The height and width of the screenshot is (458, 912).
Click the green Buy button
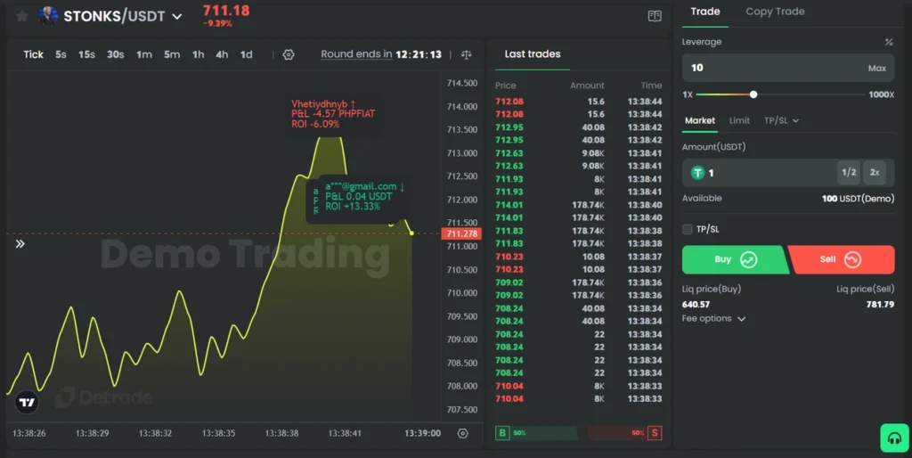coord(735,259)
